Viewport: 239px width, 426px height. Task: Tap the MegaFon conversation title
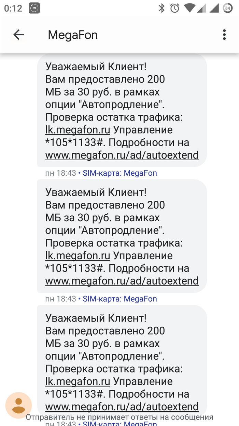tap(73, 35)
